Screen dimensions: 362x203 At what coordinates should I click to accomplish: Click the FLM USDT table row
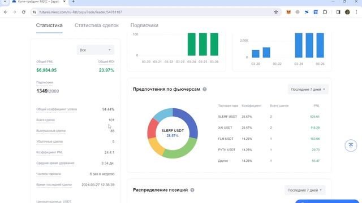tap(269, 139)
